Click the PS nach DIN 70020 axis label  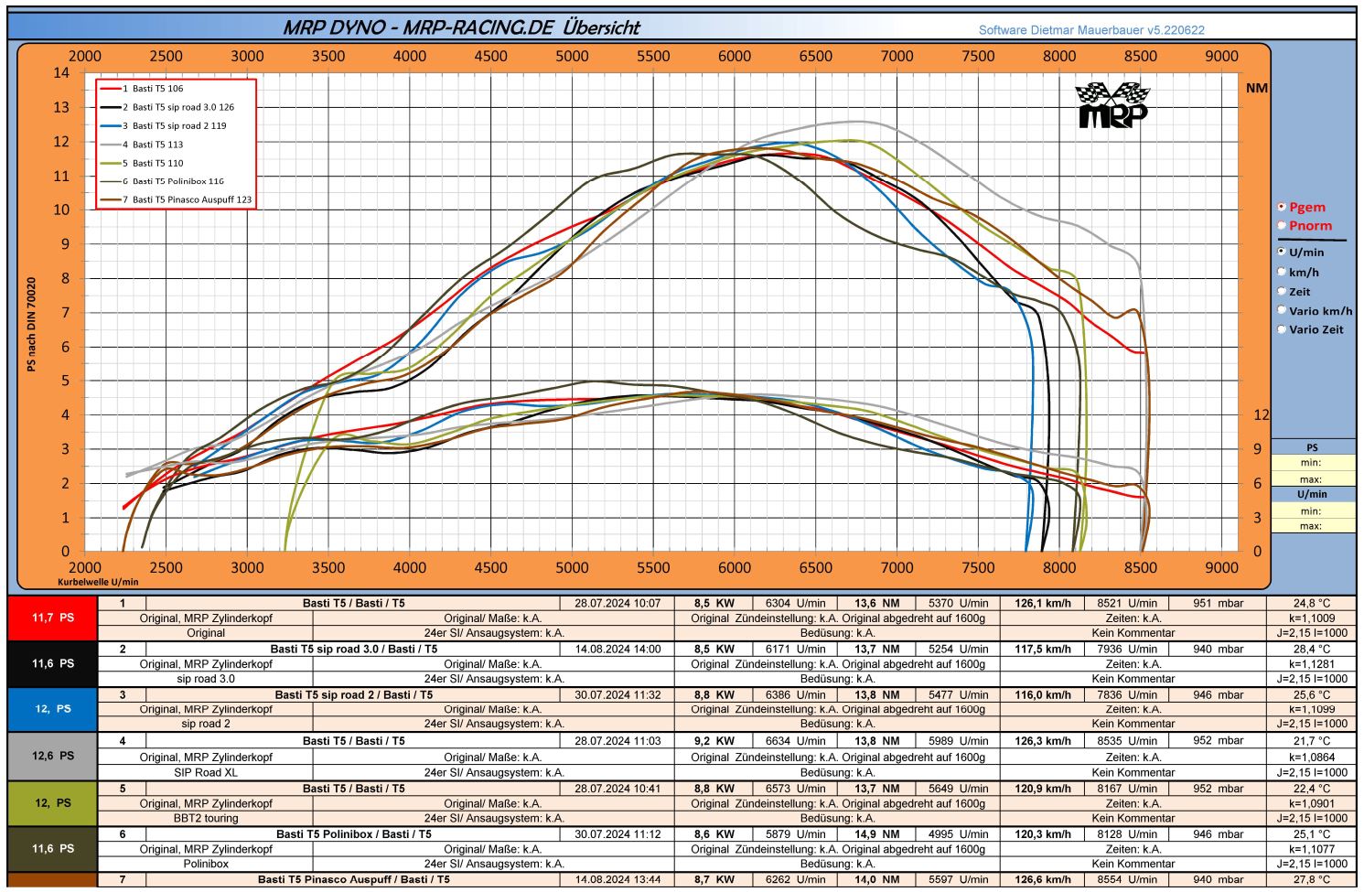click(32, 325)
